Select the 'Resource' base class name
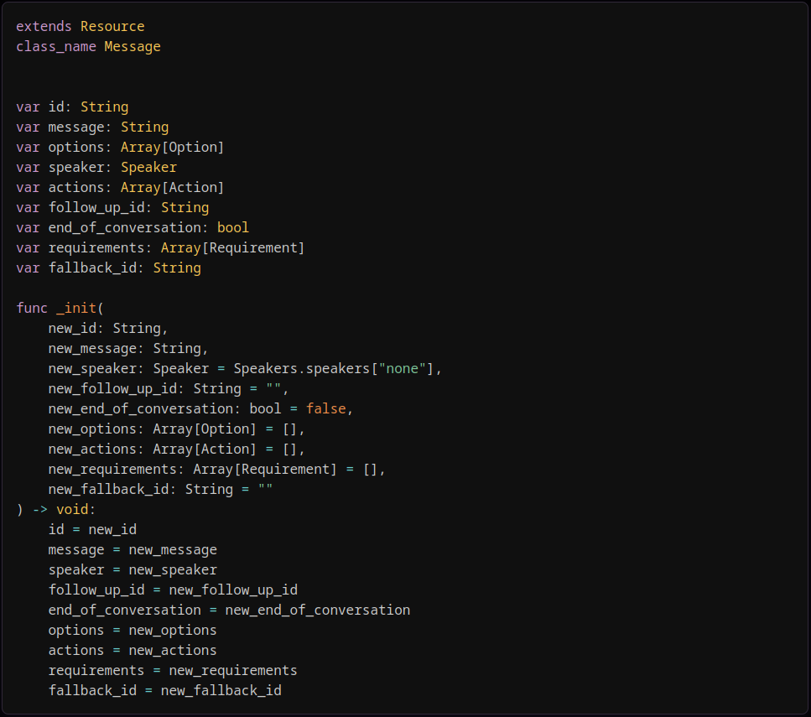The height and width of the screenshot is (717, 811). point(112,26)
